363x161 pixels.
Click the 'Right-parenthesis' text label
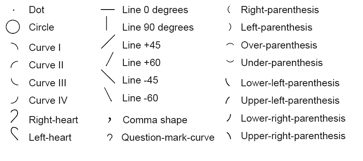(x=280, y=10)
